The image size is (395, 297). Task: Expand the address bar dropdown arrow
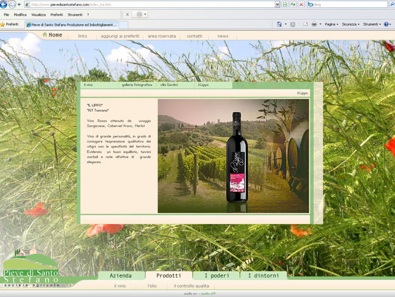click(277, 4)
